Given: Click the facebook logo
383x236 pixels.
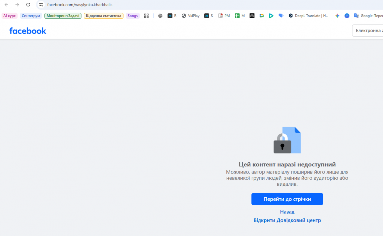Looking at the screenshot, I should 28,31.
